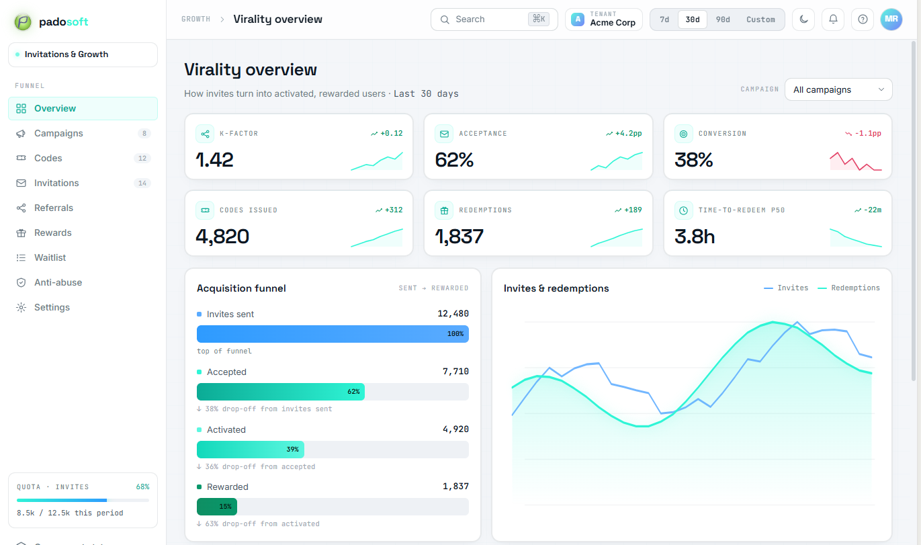Click the Codes ticket icon in sidebar
Image resolution: width=921 pixels, height=545 pixels.
coord(21,158)
